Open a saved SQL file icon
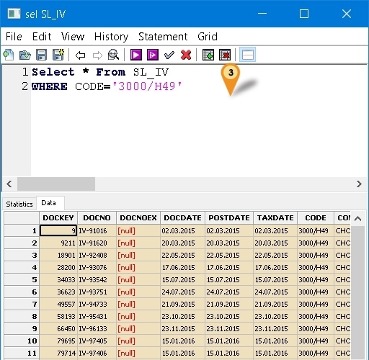369x360 pixels. click(25, 55)
